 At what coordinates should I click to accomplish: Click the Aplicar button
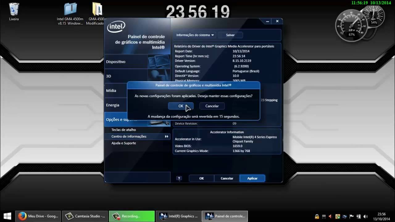(252, 178)
